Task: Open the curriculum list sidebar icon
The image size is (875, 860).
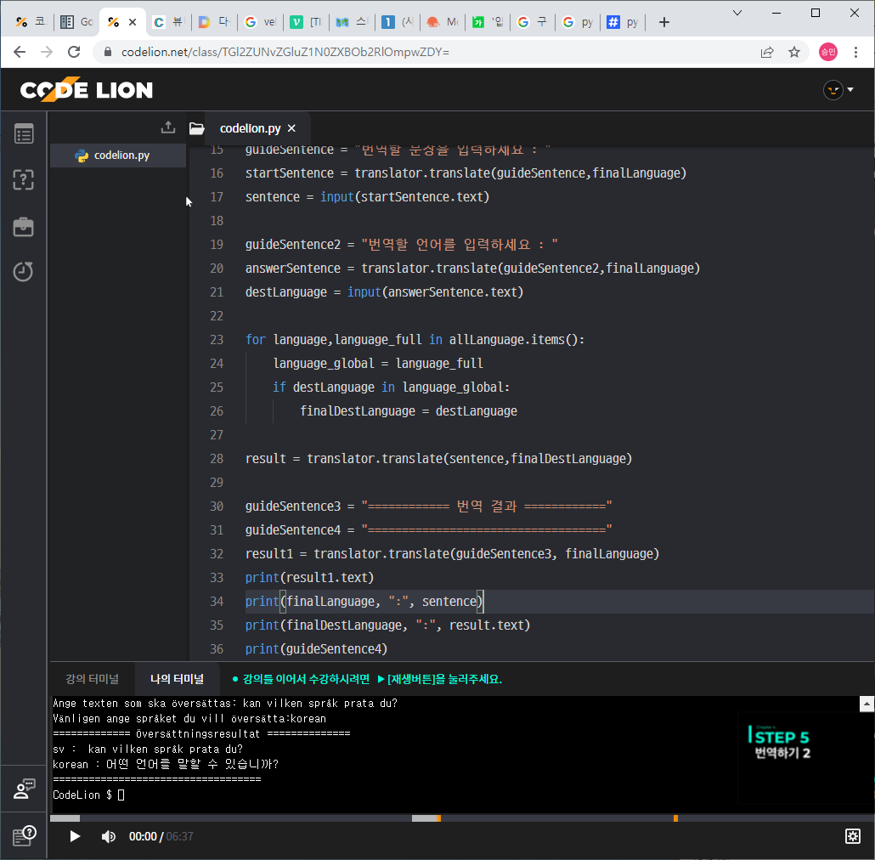Action: click(24, 134)
